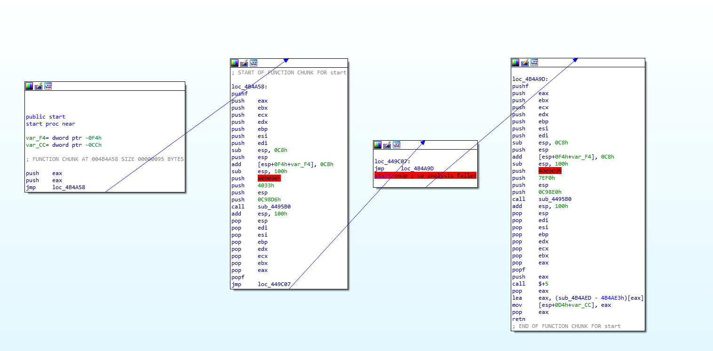Click pencil edit icon on start node
The height and width of the screenshot is (351, 713).
click(39, 86)
